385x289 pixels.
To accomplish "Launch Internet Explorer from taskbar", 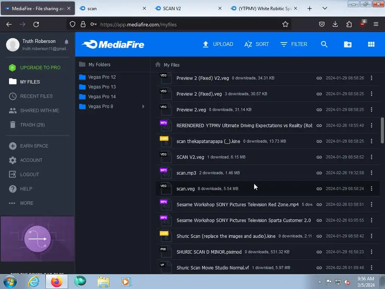I will tap(33, 281).
